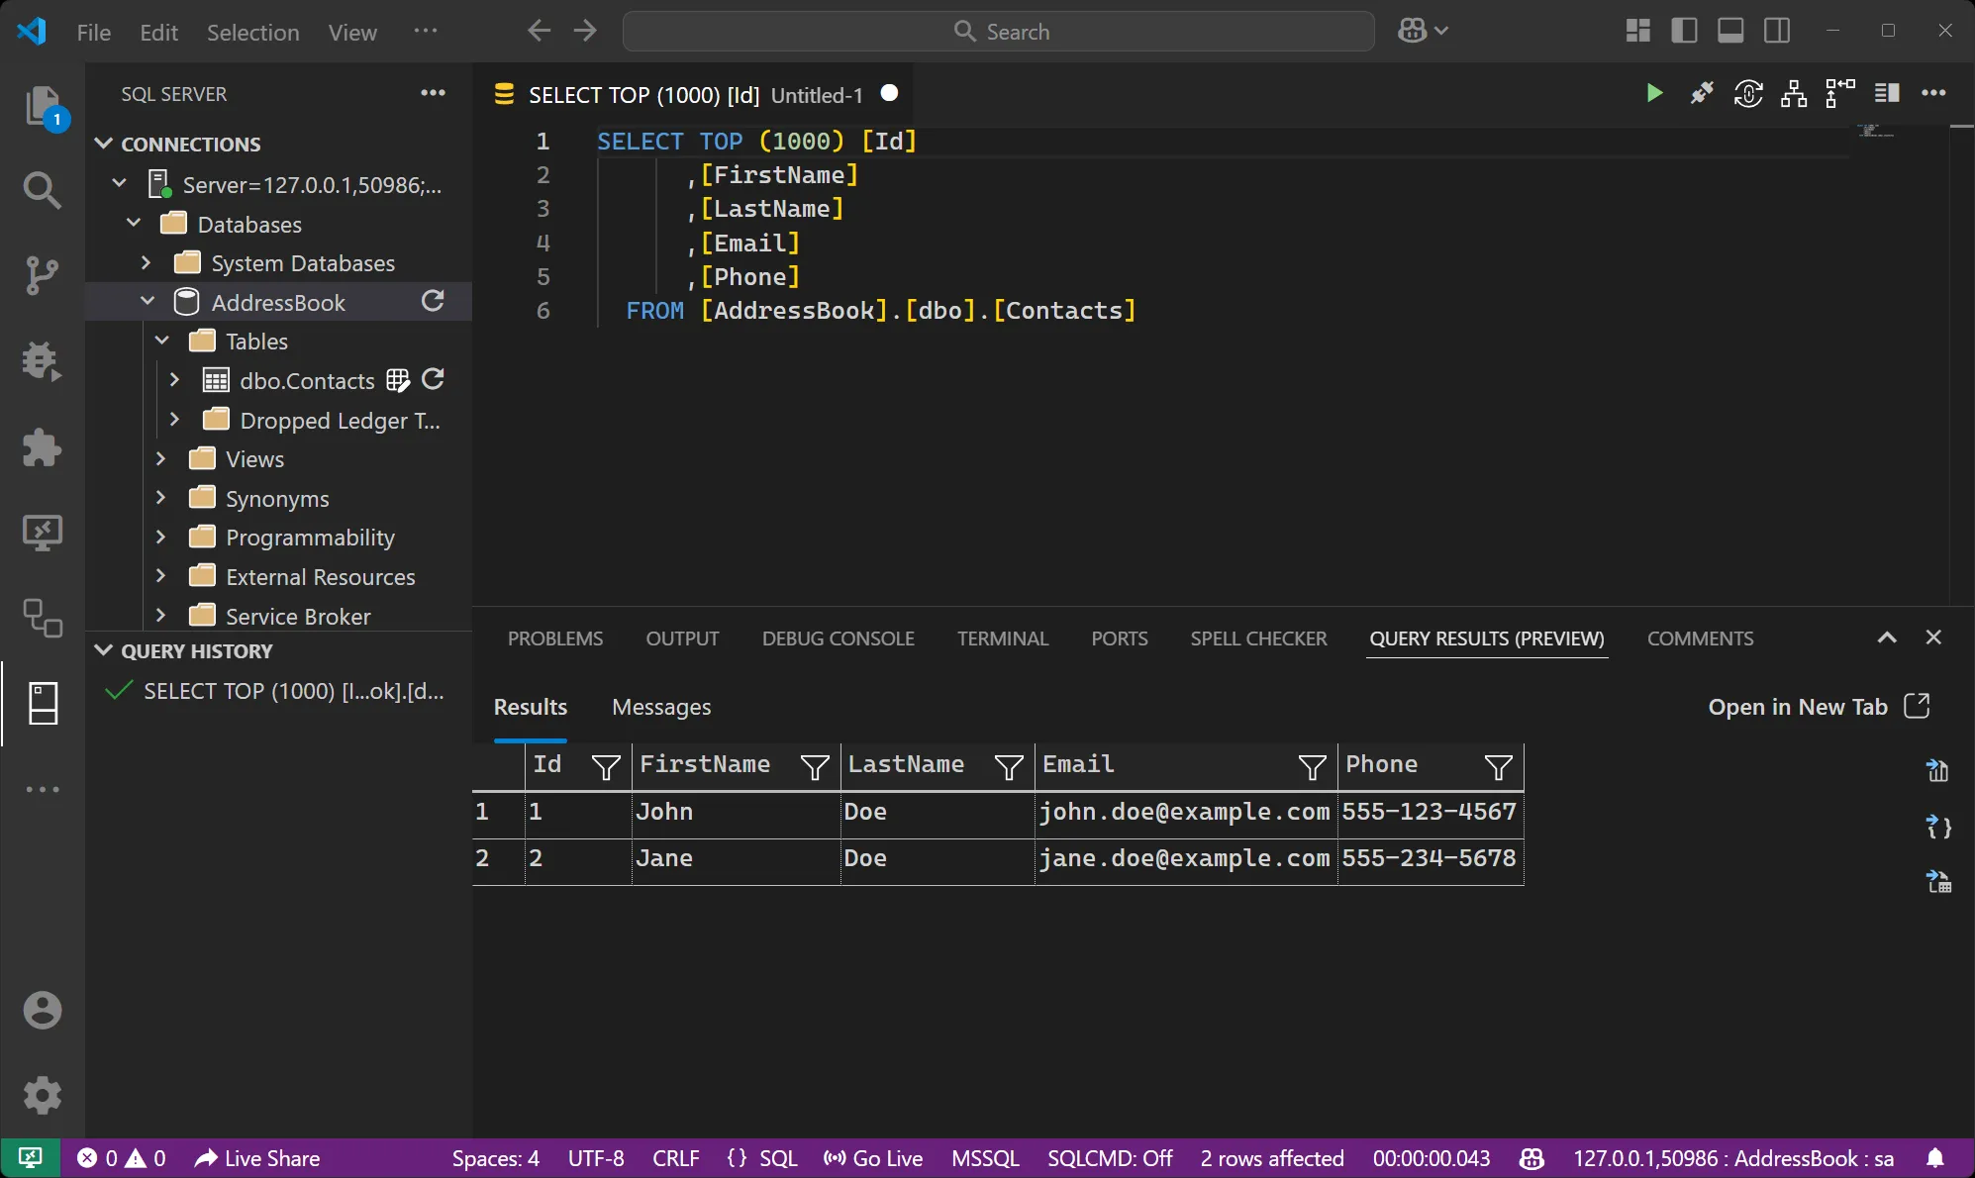
Task: Expand the dbo.Contacts table
Action: [x=175, y=380]
